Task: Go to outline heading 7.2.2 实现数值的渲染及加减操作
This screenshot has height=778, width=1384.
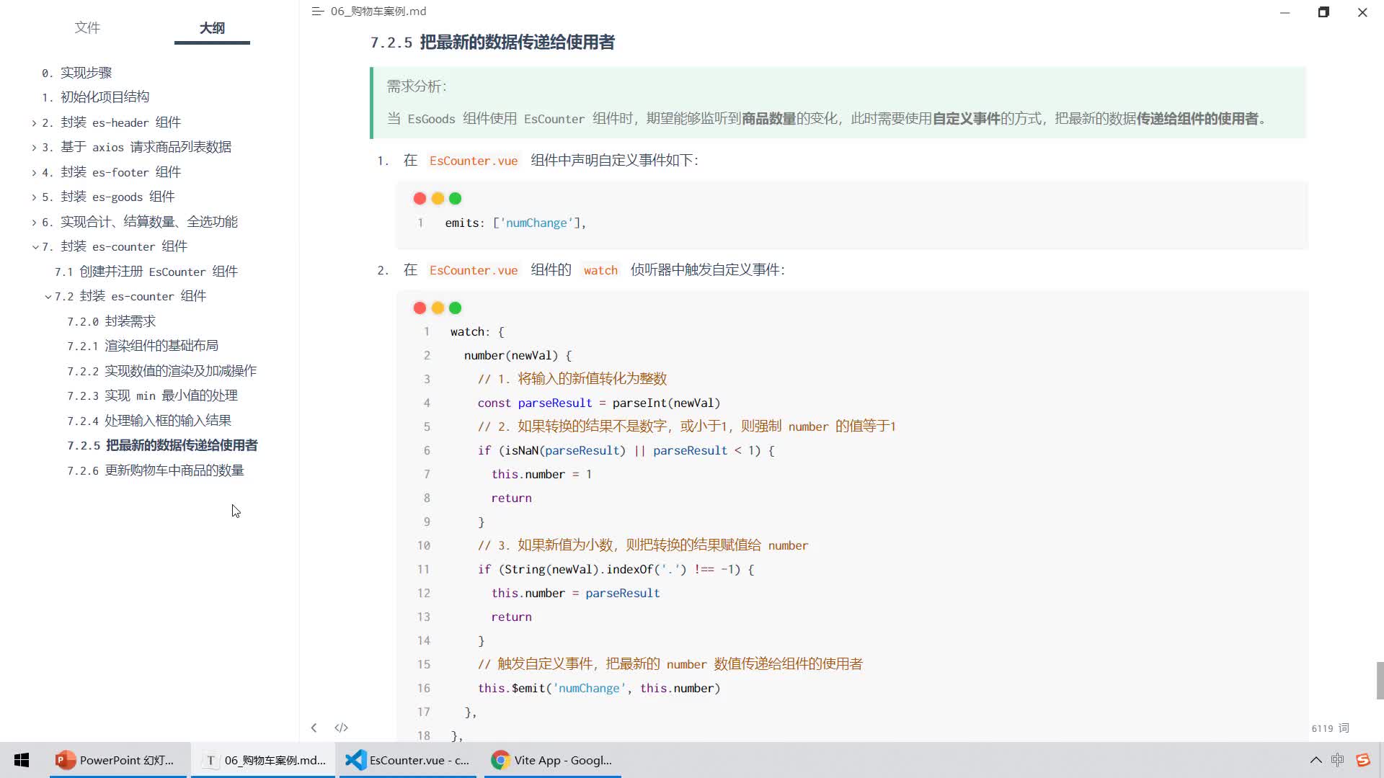Action: click(161, 371)
